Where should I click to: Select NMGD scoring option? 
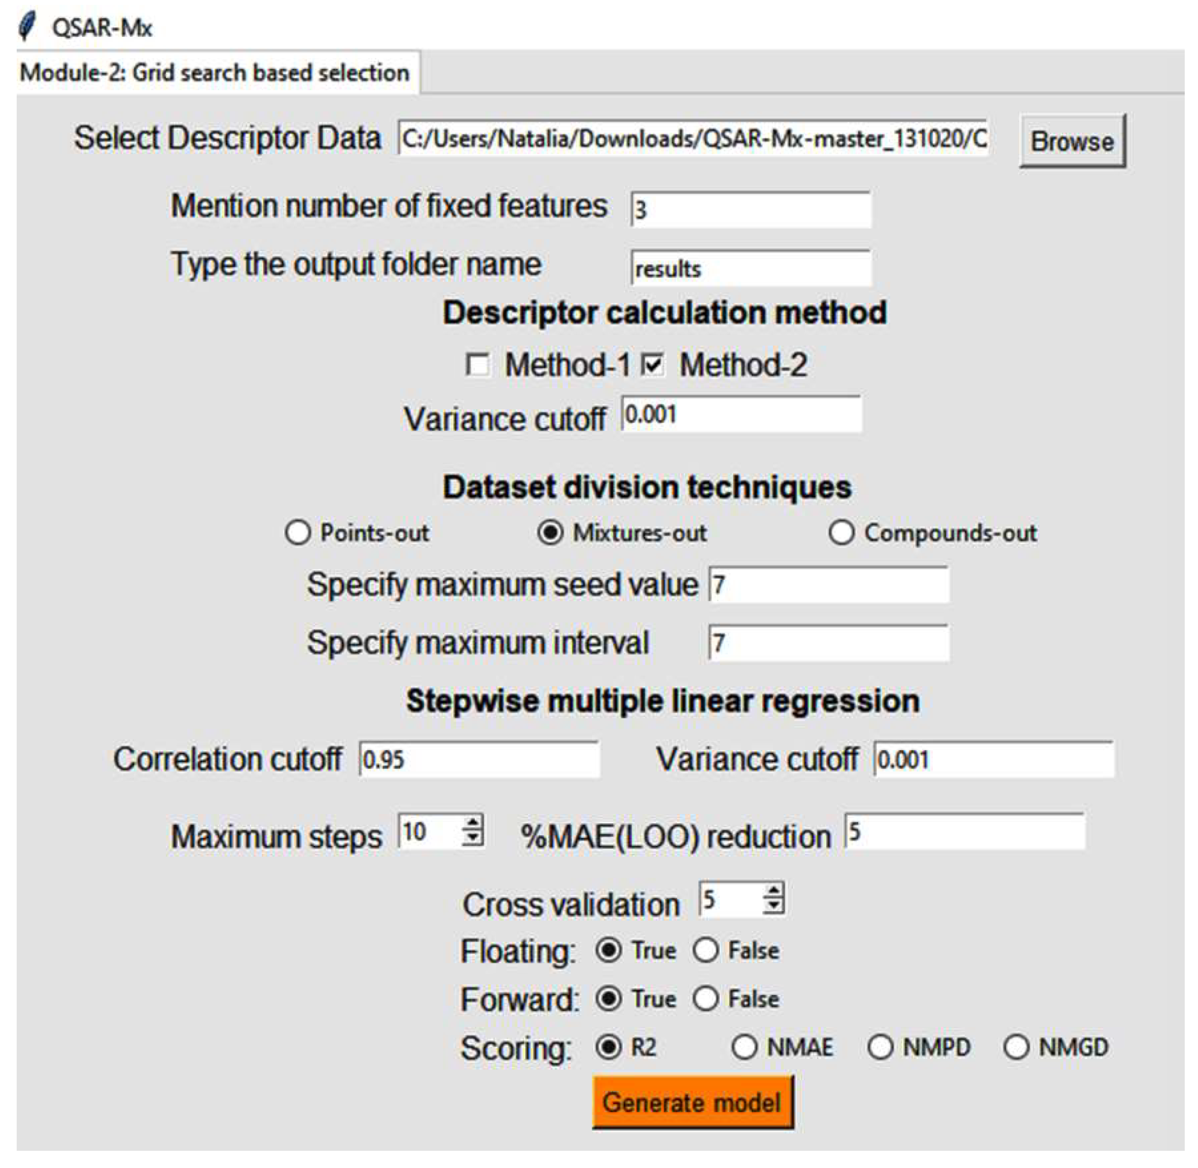[x=1016, y=1047]
